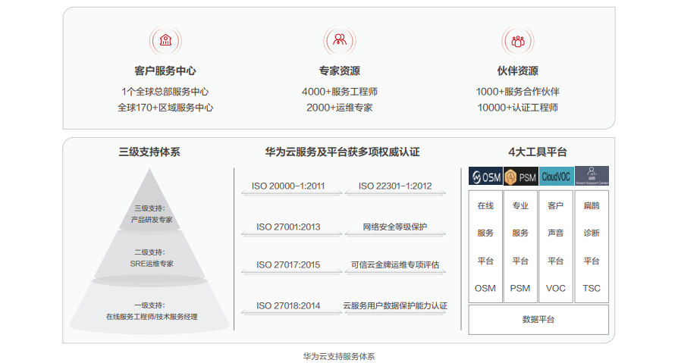Click the 在线服务平台 OSM column box

(x=485, y=246)
